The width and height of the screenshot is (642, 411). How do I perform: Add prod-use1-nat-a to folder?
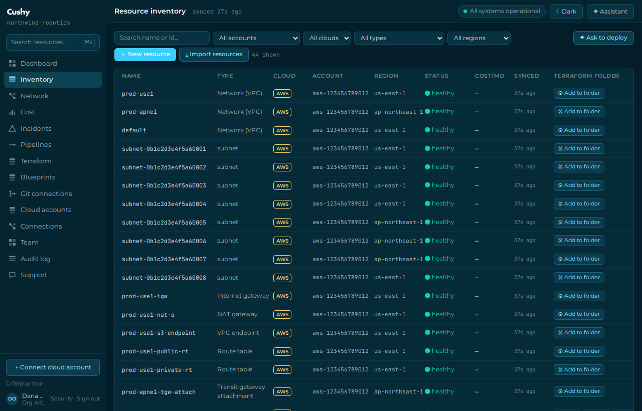pos(579,314)
